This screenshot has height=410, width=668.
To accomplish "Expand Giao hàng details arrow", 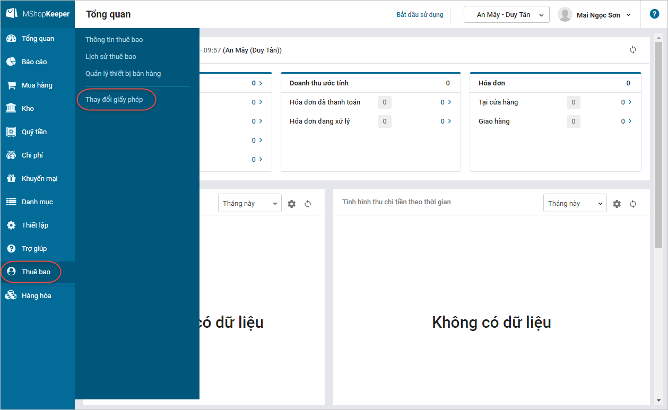I will click(630, 121).
